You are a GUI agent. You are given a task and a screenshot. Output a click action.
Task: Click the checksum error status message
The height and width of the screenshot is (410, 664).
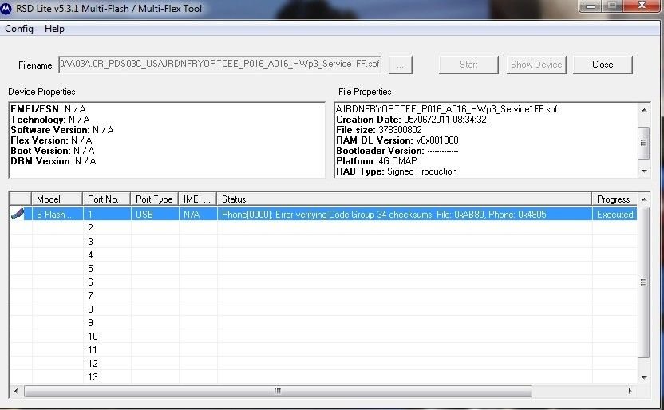coord(384,214)
